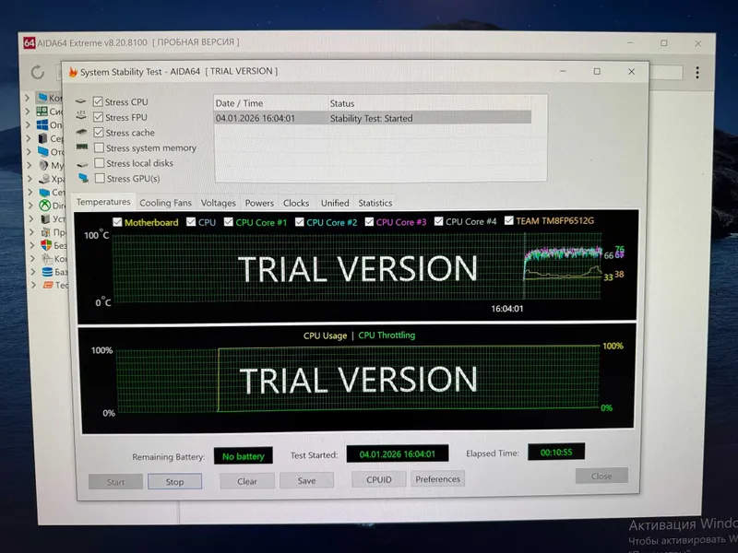Click the Windows logo icon in sidebar tree

coord(42,124)
